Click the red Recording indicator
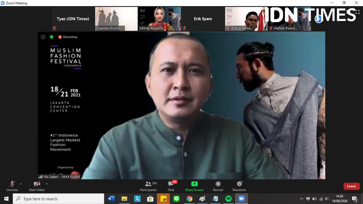 point(68,37)
